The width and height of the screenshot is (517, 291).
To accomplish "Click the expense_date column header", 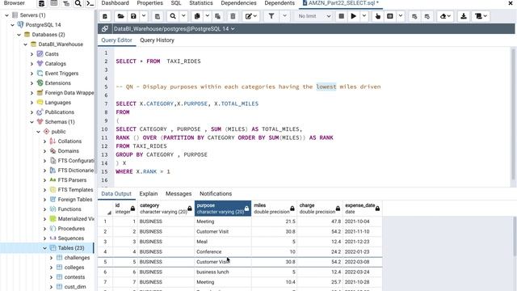I will [x=363, y=209].
